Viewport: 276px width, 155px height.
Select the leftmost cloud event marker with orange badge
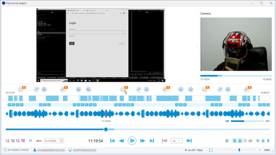coord(21,89)
